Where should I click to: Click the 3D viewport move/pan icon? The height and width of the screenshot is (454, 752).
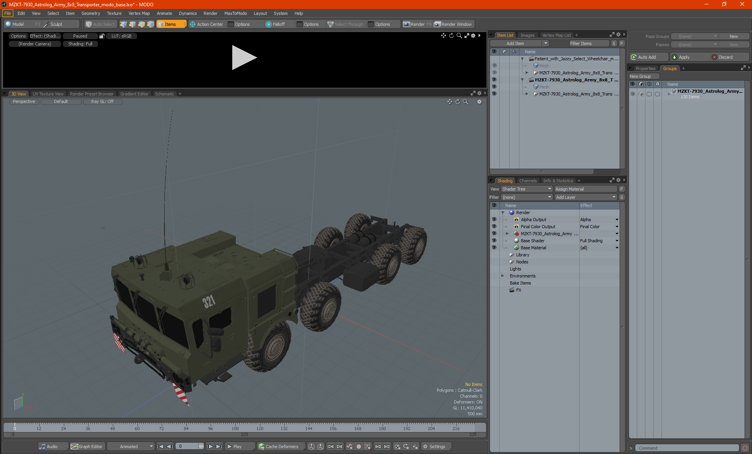[450, 102]
